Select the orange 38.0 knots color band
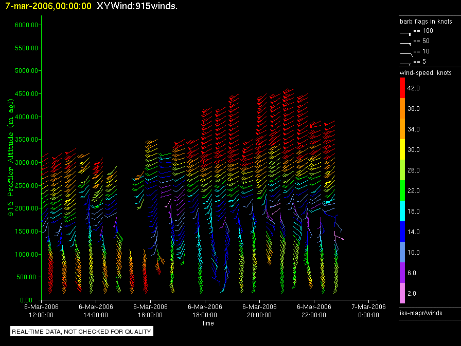This screenshot has height=346, width=461. (402, 109)
